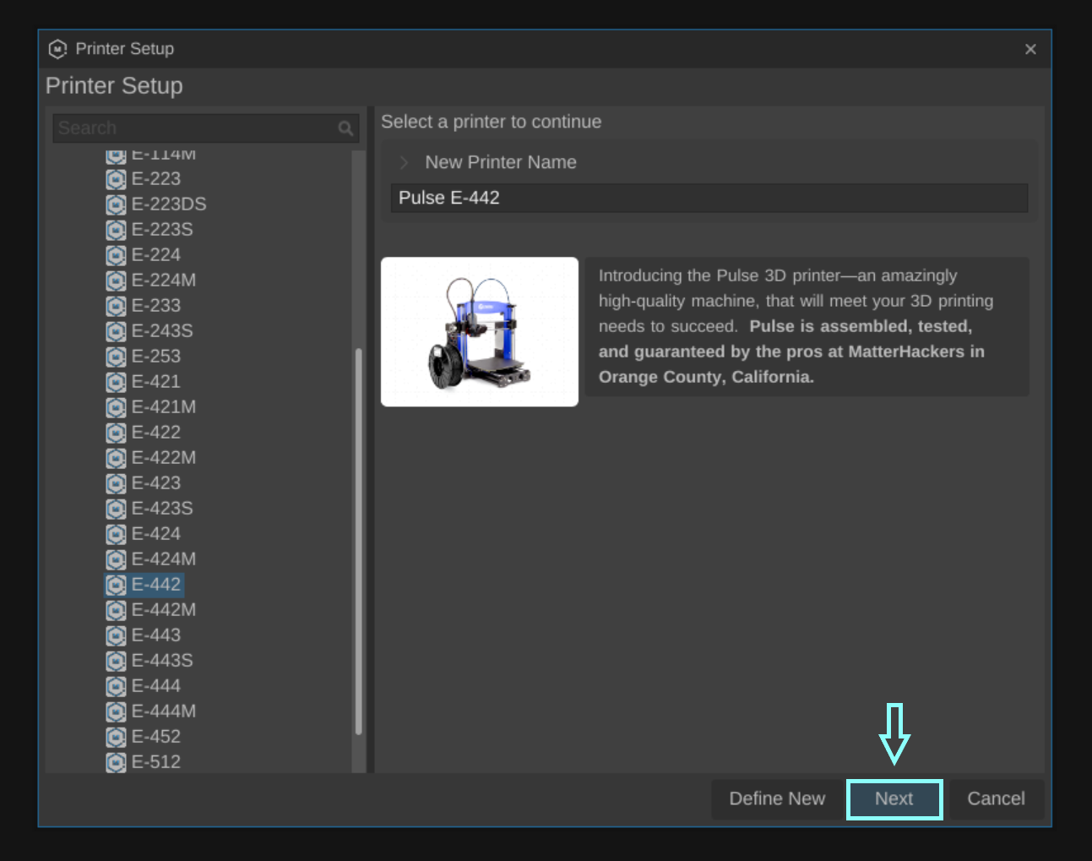Select the E-421 printer model
The image size is (1092, 861).
pyautogui.click(x=156, y=382)
